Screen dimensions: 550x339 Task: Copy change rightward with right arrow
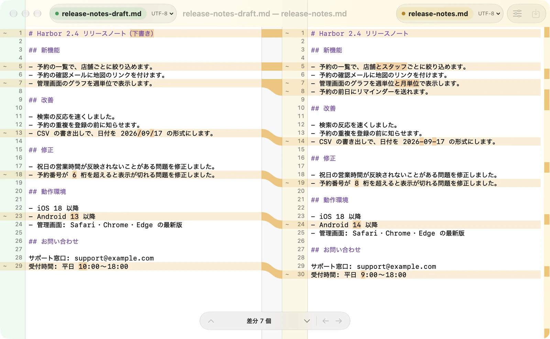tap(339, 321)
